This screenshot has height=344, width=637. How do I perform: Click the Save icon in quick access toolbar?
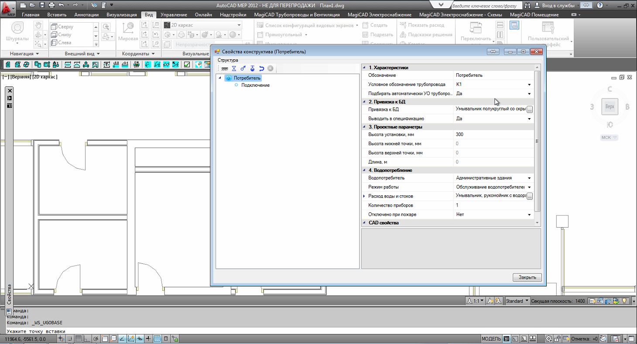(x=42, y=5)
